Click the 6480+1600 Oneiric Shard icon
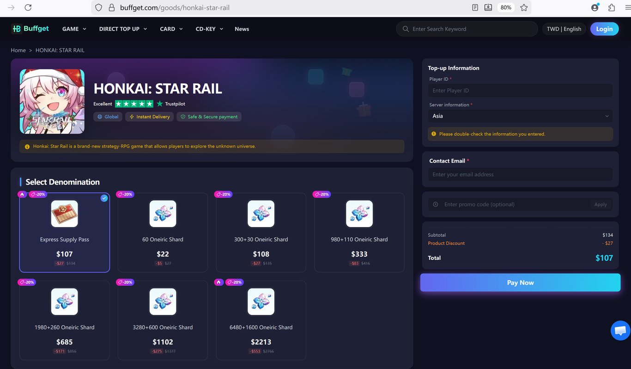 coord(261,301)
